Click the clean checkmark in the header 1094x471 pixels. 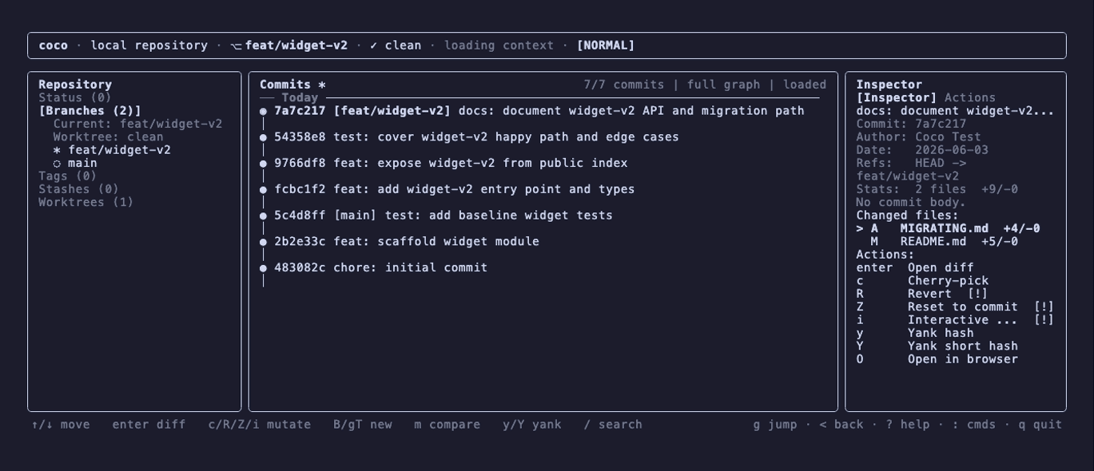tap(373, 46)
